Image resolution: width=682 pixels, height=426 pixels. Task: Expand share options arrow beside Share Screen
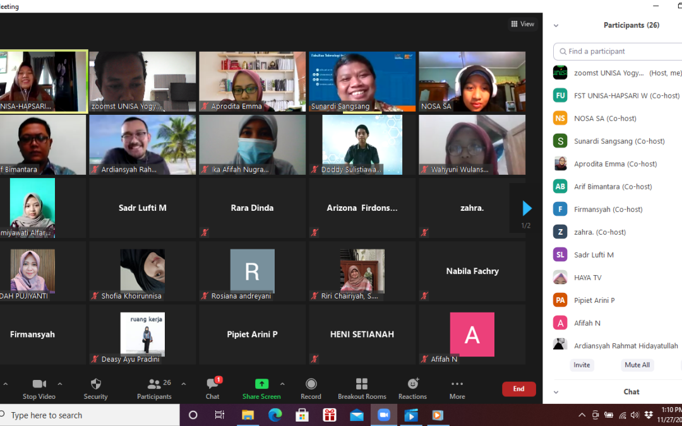click(x=282, y=384)
